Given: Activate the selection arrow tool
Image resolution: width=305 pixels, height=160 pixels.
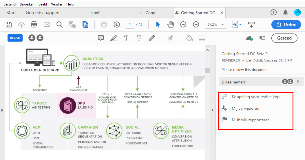Looking at the screenshot, I should [x=158, y=25].
